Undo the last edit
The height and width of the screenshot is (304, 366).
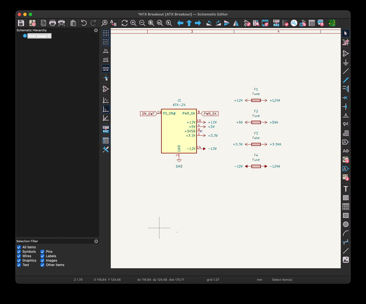(84, 23)
